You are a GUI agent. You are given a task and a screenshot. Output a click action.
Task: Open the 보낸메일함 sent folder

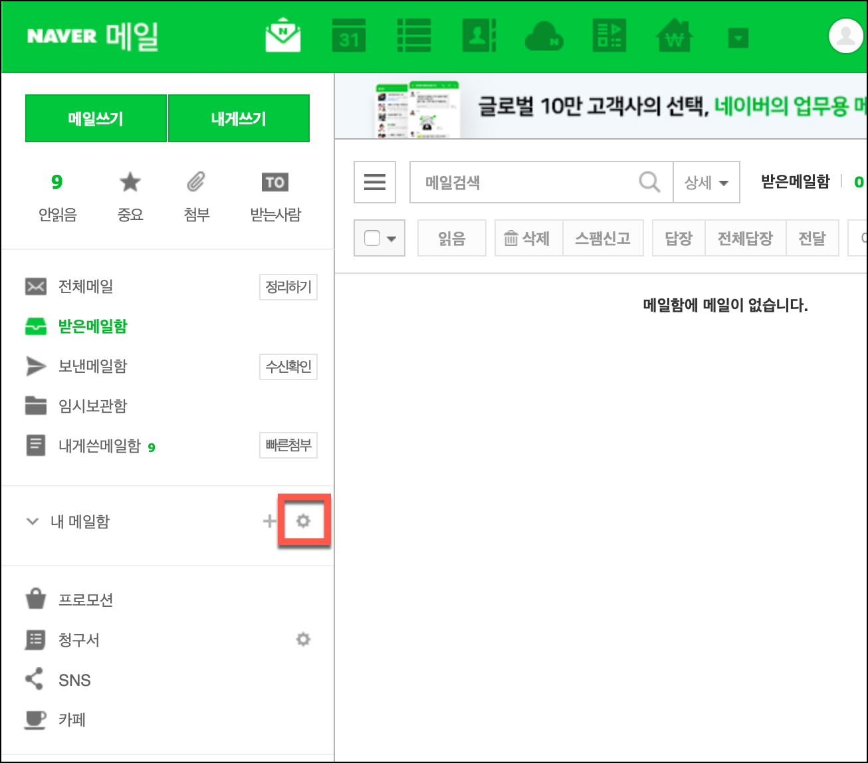92,366
